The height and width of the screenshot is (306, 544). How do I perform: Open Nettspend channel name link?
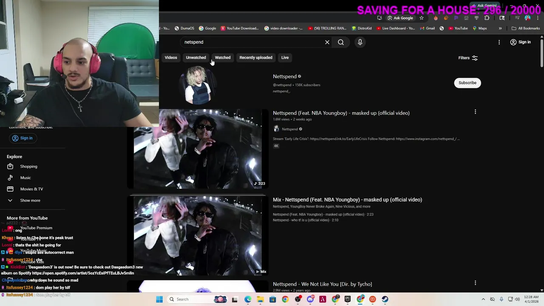[285, 76]
